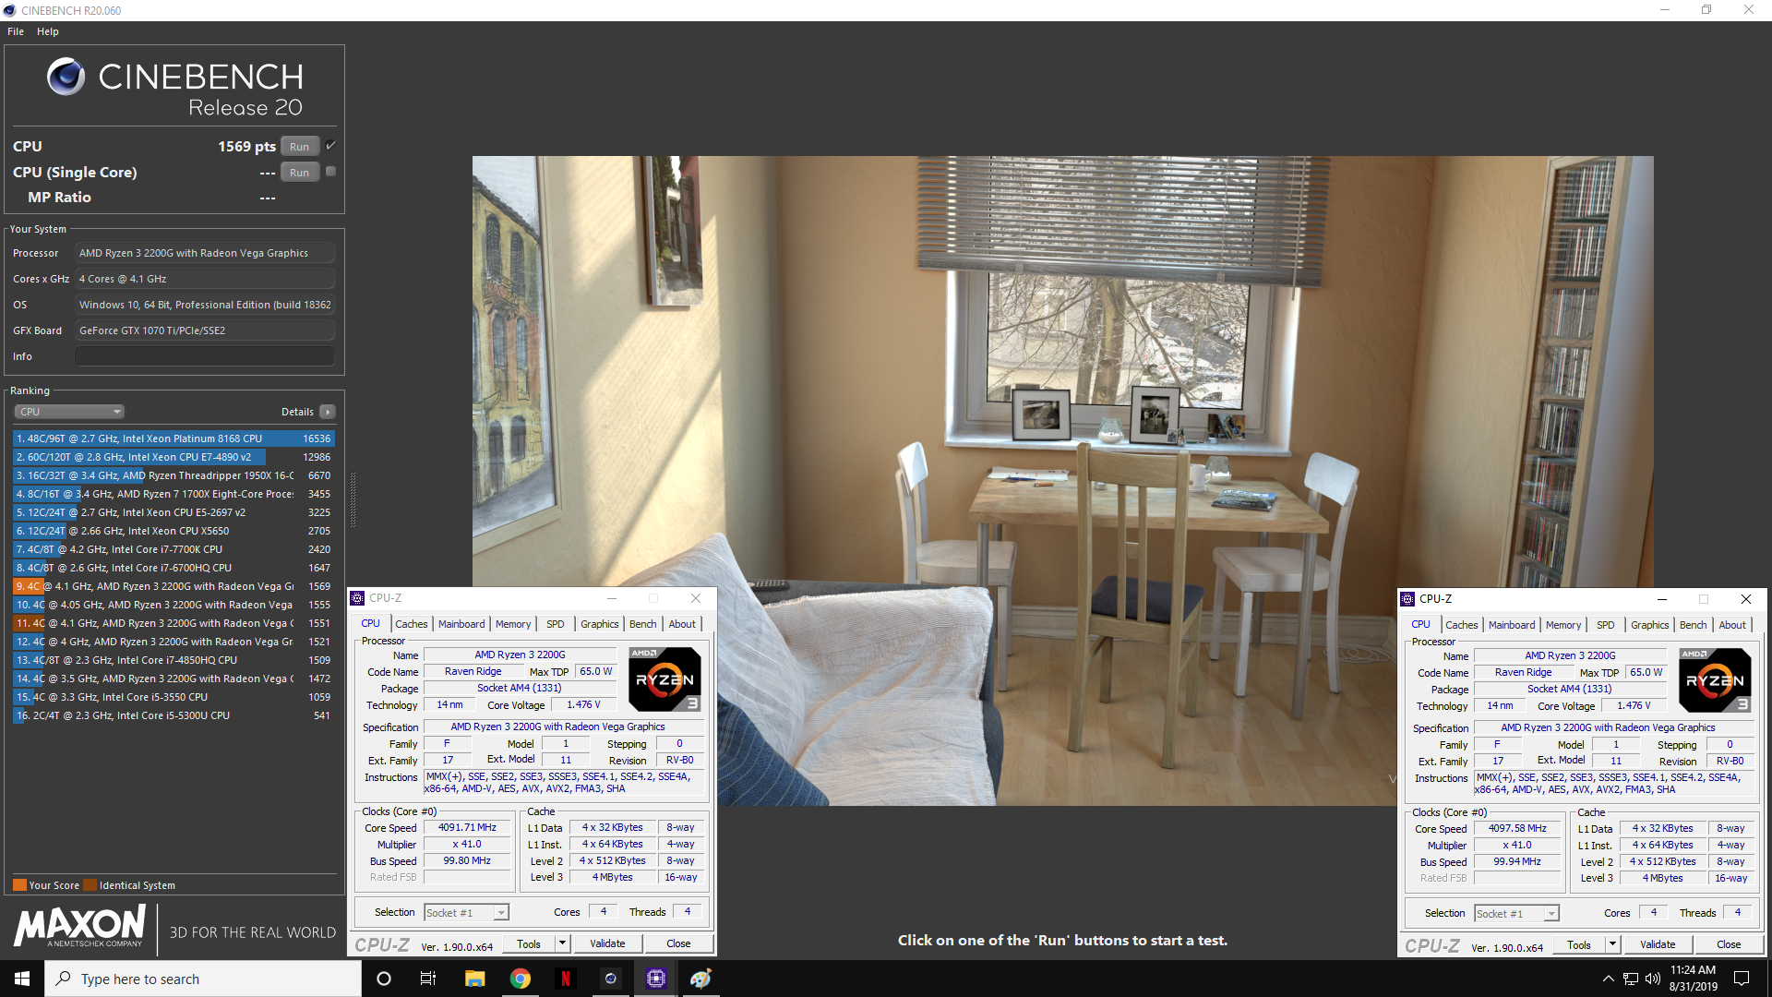Select the Core i5-5300U ranking row

pyautogui.click(x=174, y=715)
